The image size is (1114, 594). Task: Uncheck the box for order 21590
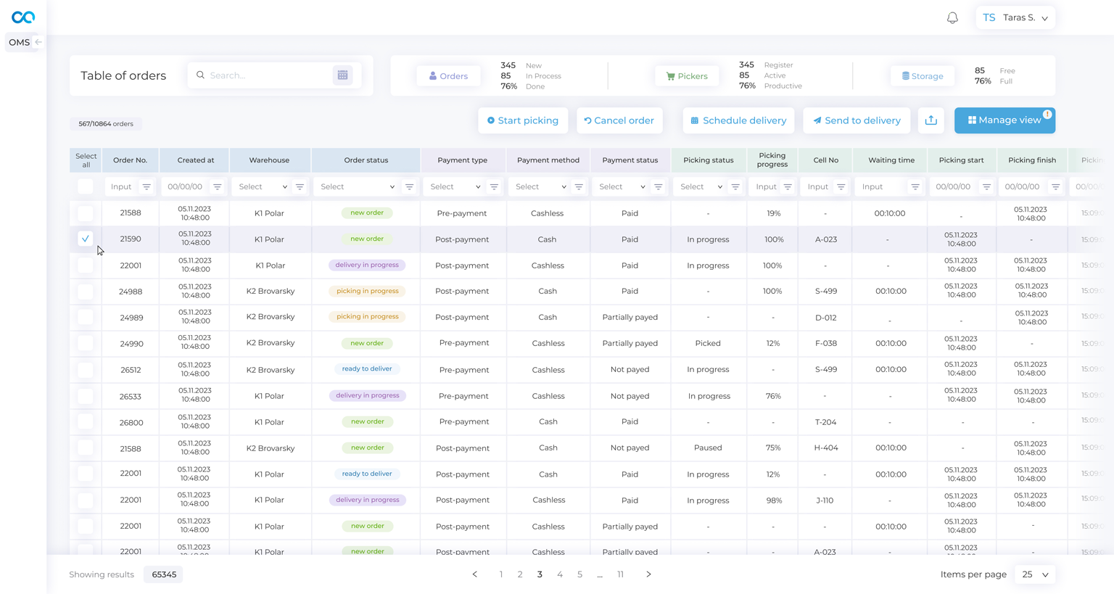click(x=86, y=239)
